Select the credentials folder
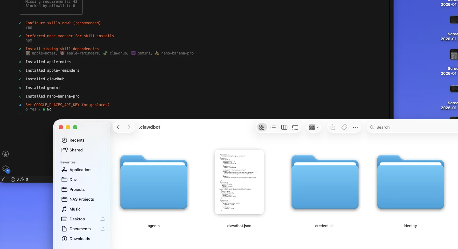Viewport: 458px width, 249px height. (x=325, y=182)
